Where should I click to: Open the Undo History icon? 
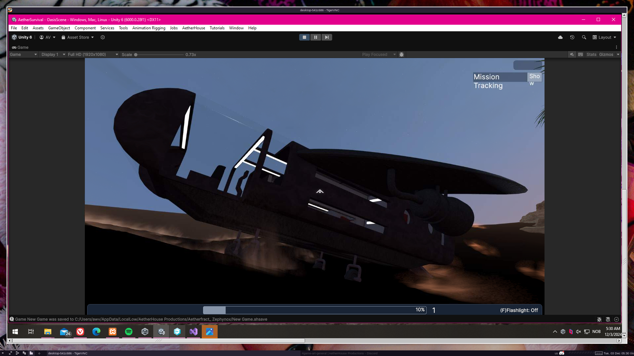coord(572,37)
